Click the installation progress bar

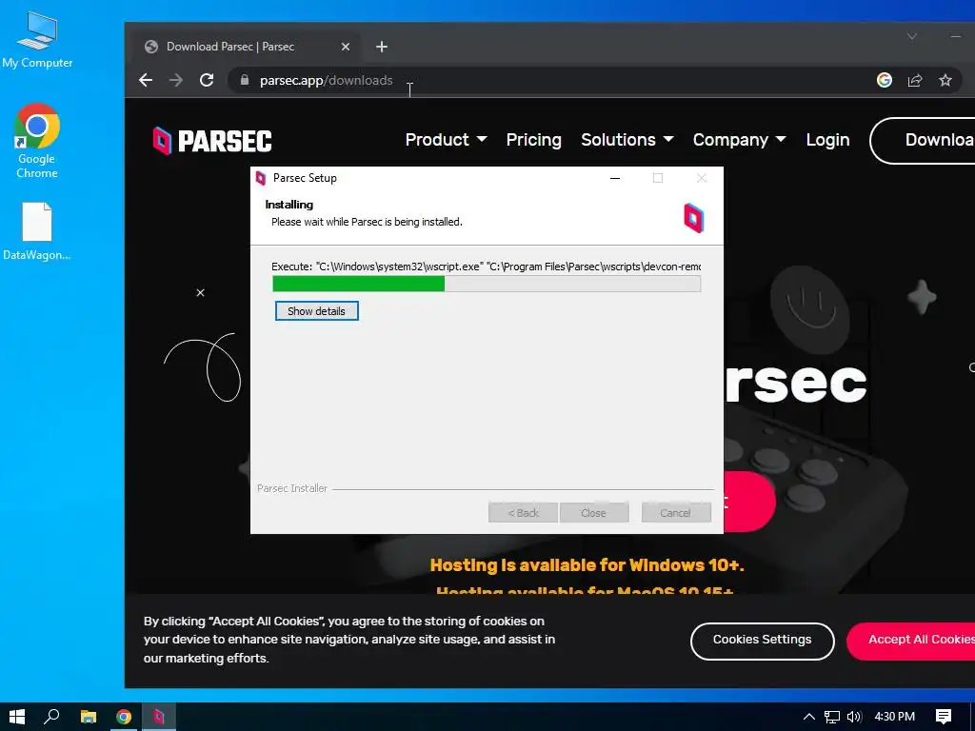click(x=487, y=284)
